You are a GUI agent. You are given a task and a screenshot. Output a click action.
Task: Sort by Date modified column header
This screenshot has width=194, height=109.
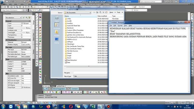[x=104, y=16]
